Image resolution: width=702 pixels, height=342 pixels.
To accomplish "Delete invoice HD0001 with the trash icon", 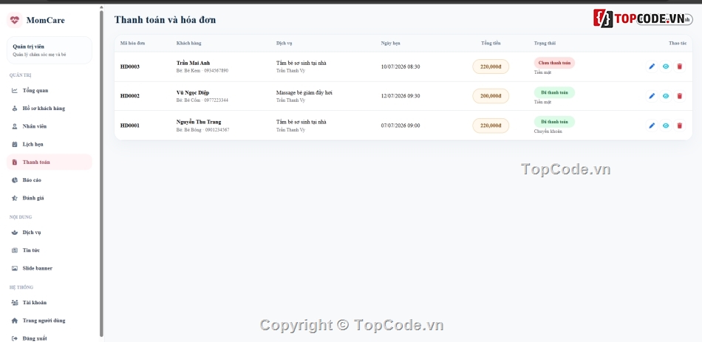I will [x=679, y=126].
